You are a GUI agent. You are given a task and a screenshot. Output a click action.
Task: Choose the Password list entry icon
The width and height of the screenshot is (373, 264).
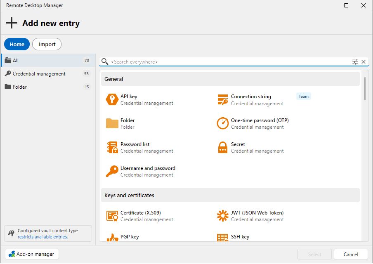(x=112, y=147)
